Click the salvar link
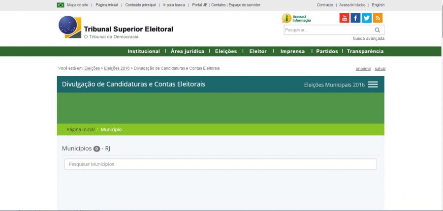The image size is (443, 211). point(380,68)
